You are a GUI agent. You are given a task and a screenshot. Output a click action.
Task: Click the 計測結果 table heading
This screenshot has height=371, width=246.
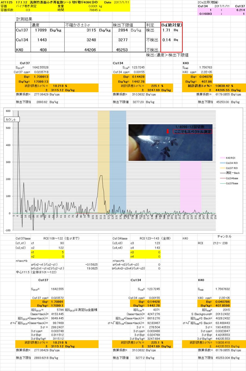pos(24,19)
